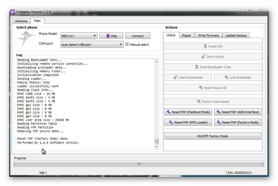Click wrench icon on Reset FRP (MTK Loader)

tap(171, 122)
